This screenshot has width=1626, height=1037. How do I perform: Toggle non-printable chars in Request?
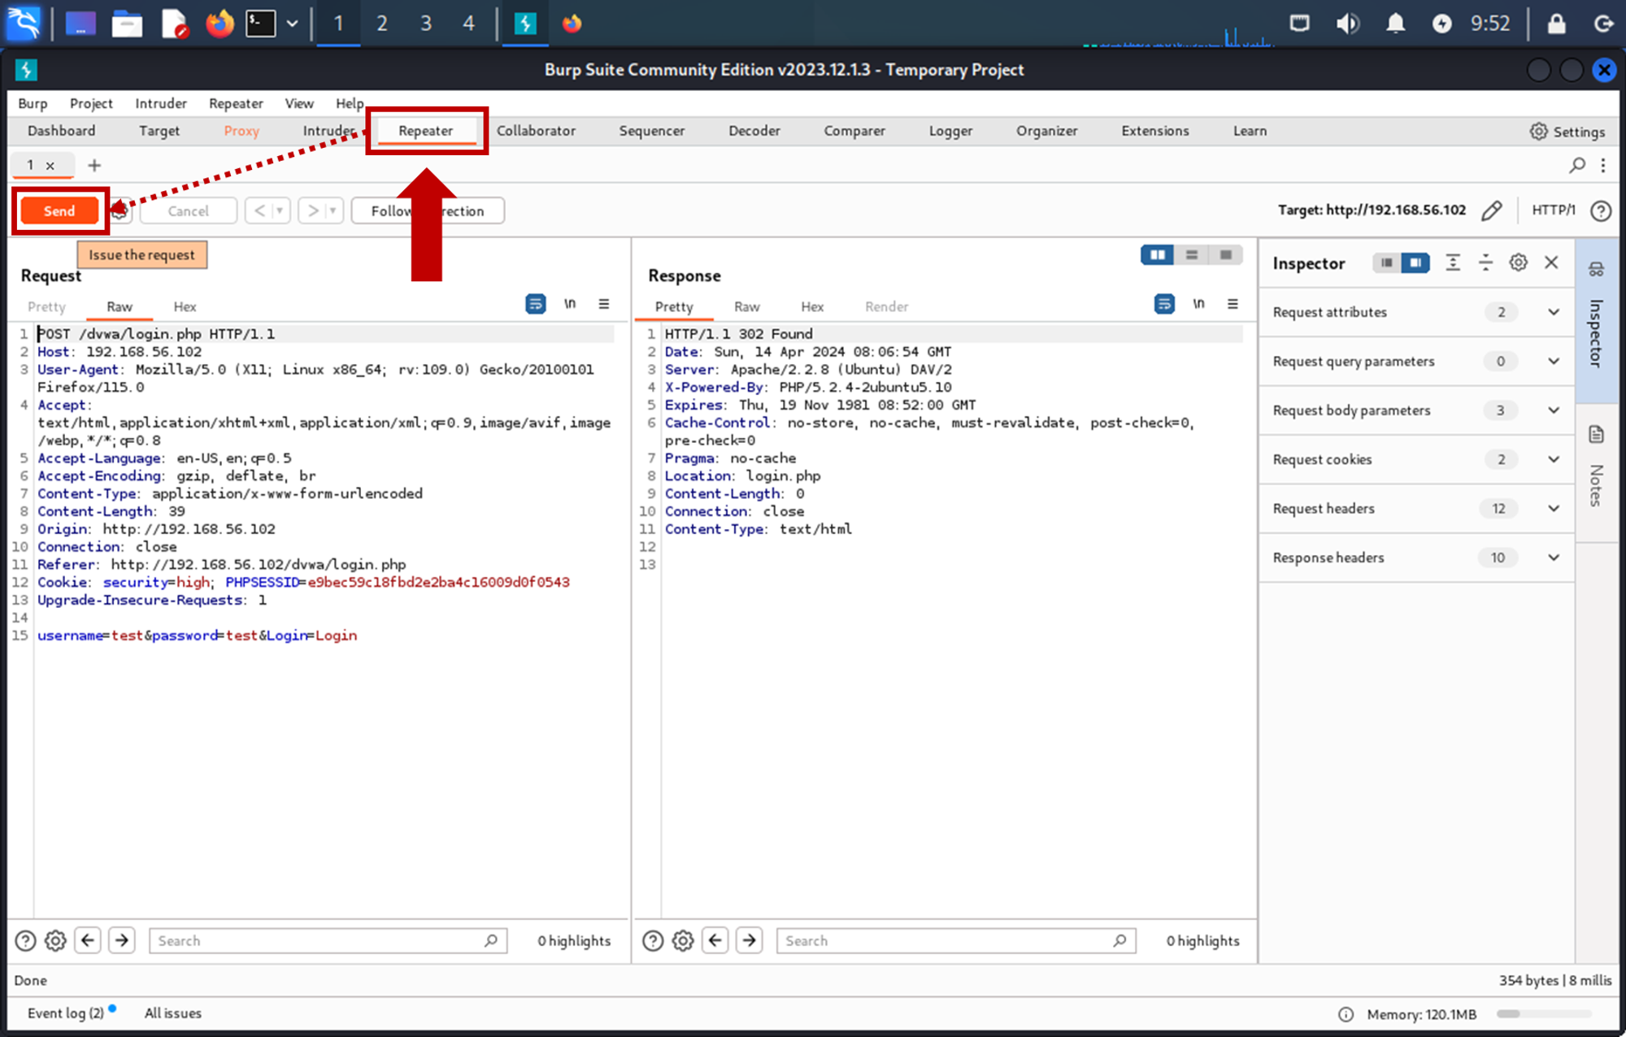[570, 304]
